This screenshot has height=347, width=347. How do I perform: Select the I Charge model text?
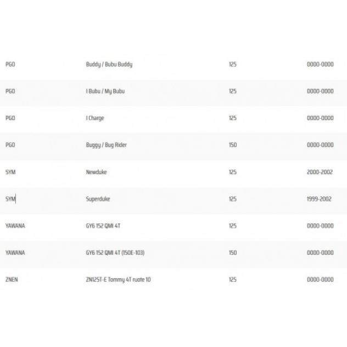pyautogui.click(x=95, y=118)
